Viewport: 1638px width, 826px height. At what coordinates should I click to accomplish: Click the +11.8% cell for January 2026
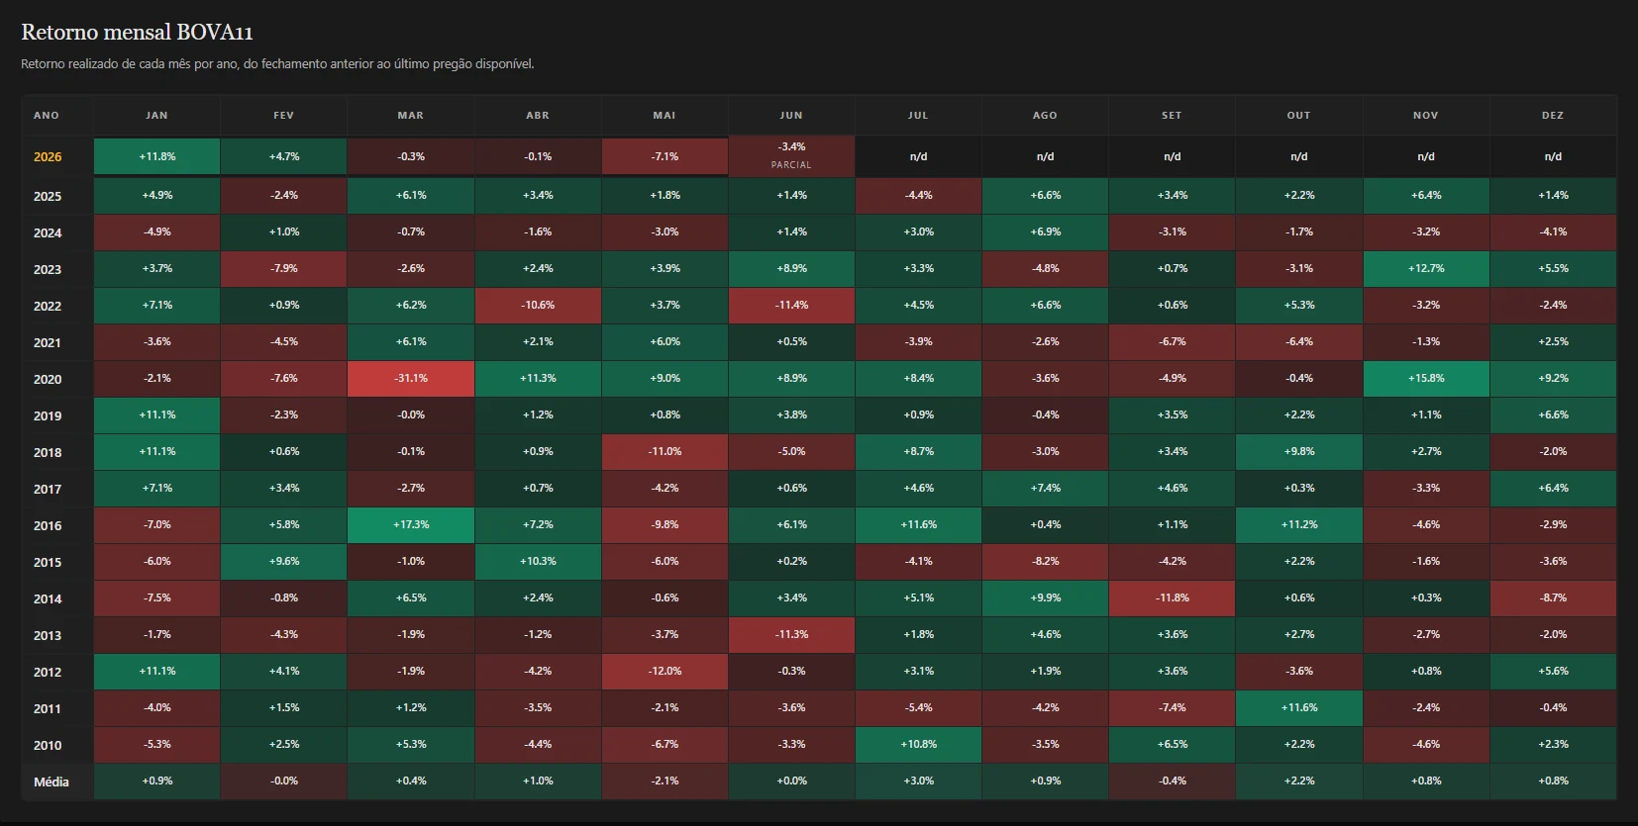(x=156, y=156)
